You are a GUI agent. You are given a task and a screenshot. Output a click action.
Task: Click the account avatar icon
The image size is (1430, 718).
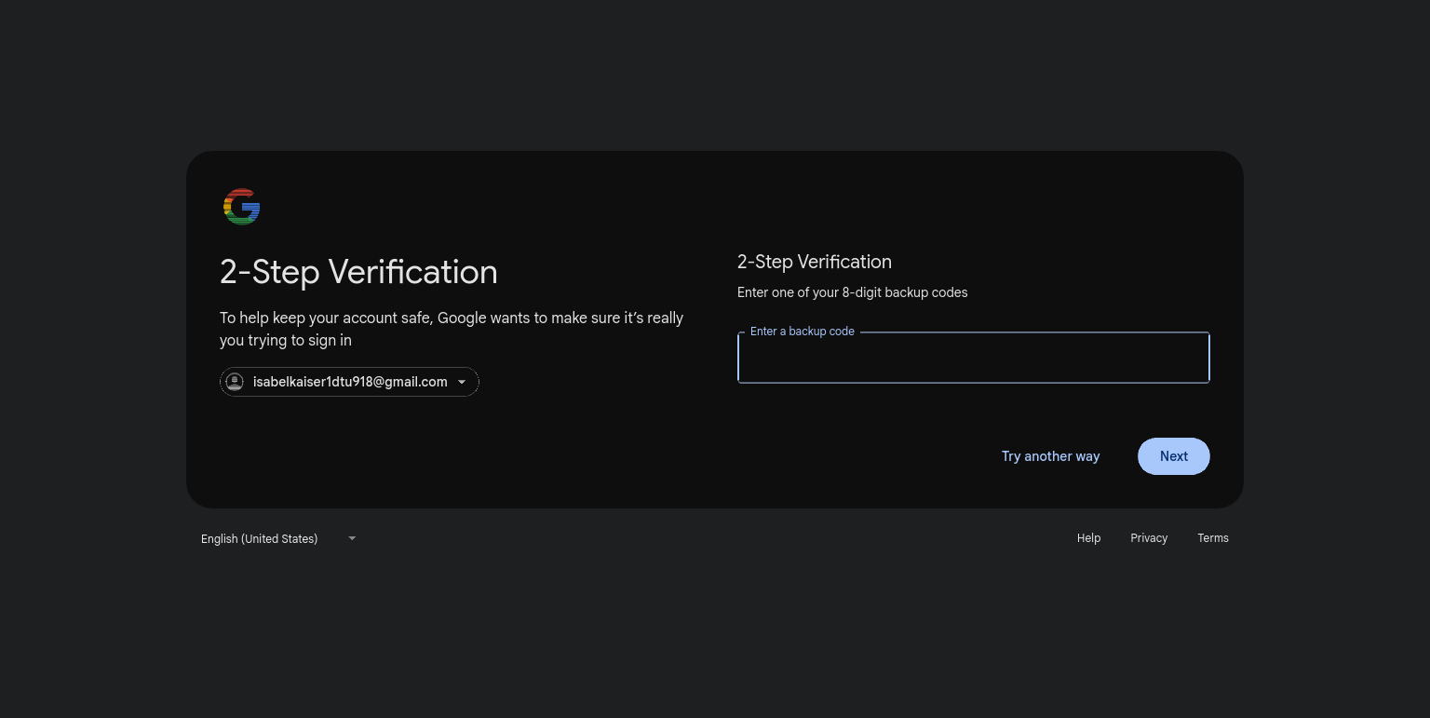pos(236,382)
